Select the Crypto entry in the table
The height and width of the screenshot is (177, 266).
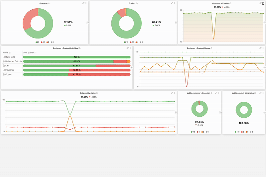[8, 74]
